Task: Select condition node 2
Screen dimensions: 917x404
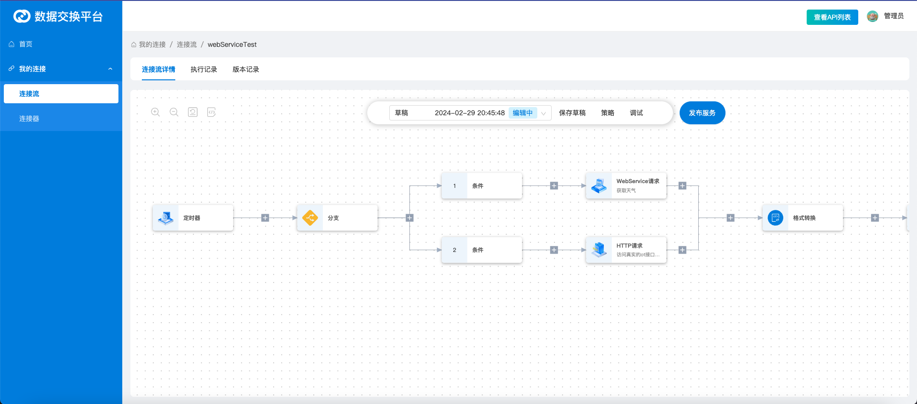Action: [x=481, y=250]
